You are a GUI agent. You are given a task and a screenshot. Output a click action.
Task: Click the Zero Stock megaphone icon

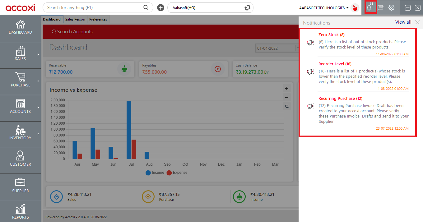click(310, 43)
